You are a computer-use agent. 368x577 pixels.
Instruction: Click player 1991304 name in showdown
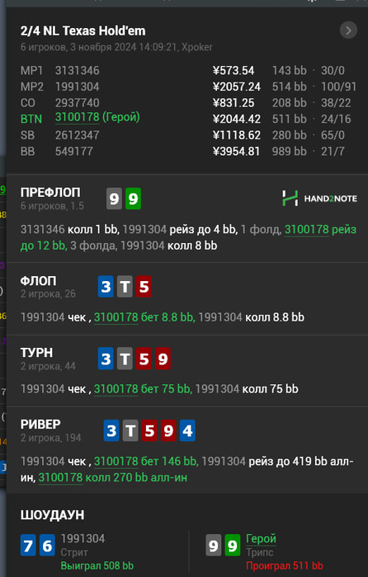83,539
